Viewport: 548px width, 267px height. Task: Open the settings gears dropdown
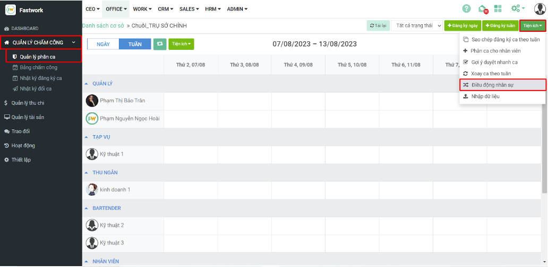coord(517,8)
